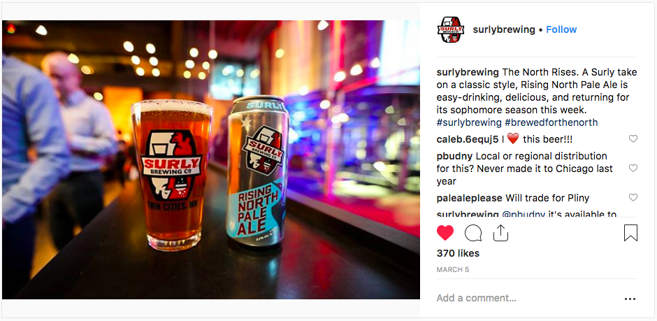Click the MARCH 5 post date
Viewport: 657px width, 321px height.
point(452,270)
